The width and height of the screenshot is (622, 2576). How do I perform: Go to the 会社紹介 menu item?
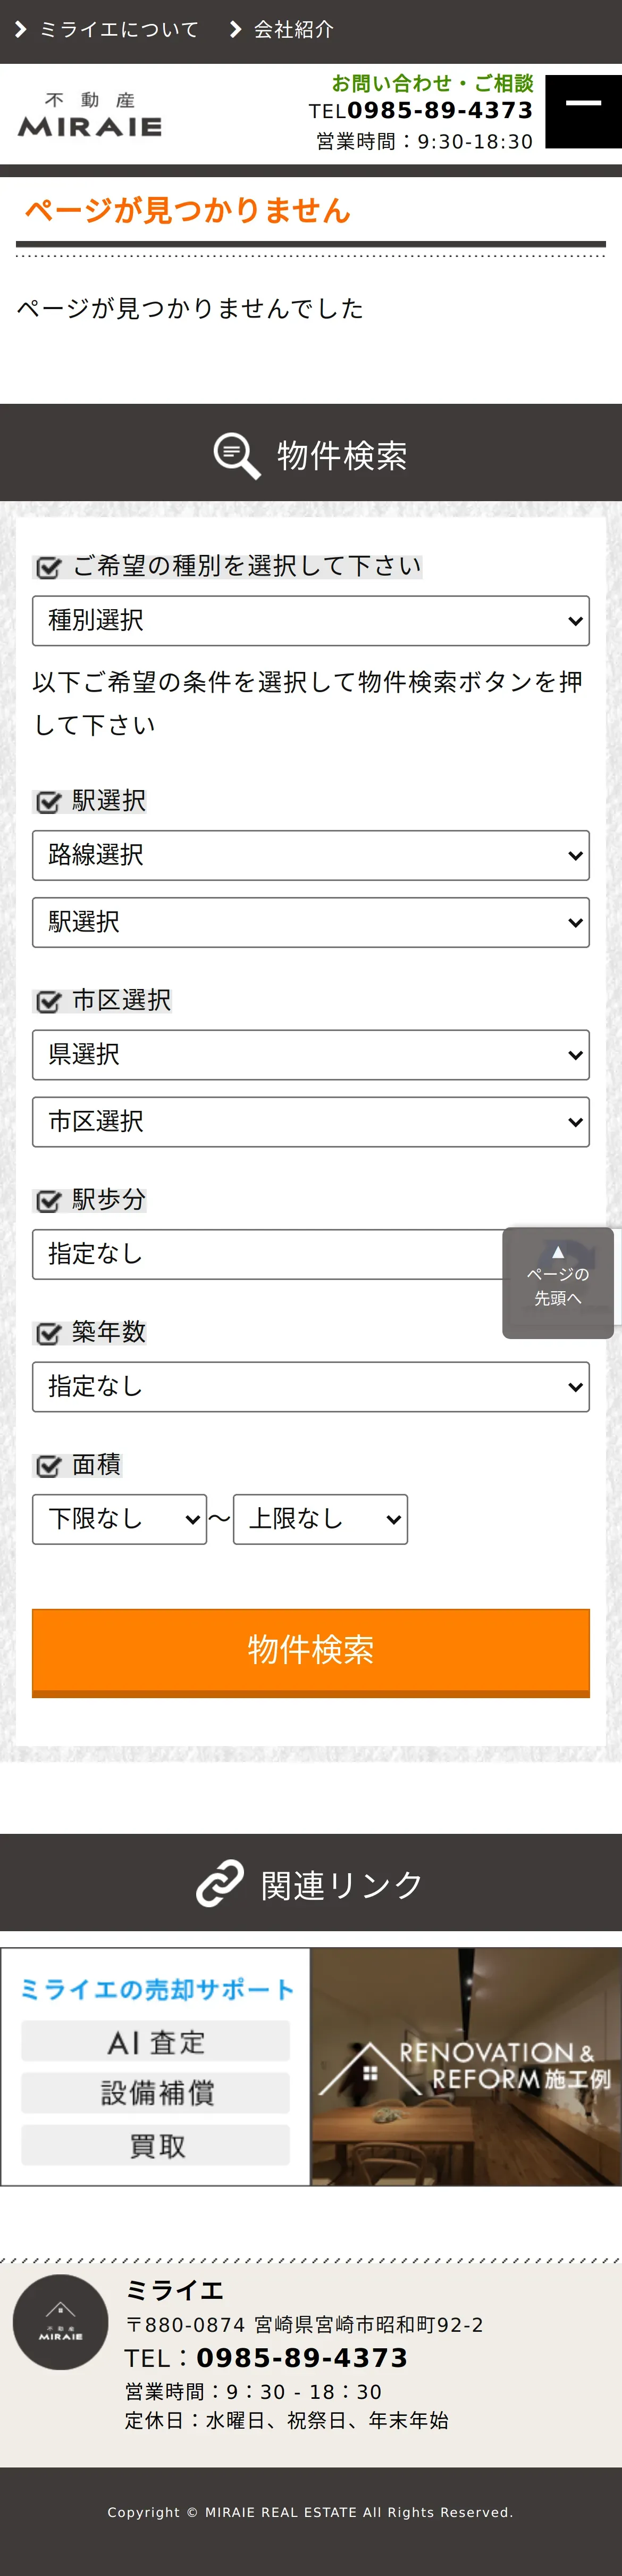coord(293,30)
